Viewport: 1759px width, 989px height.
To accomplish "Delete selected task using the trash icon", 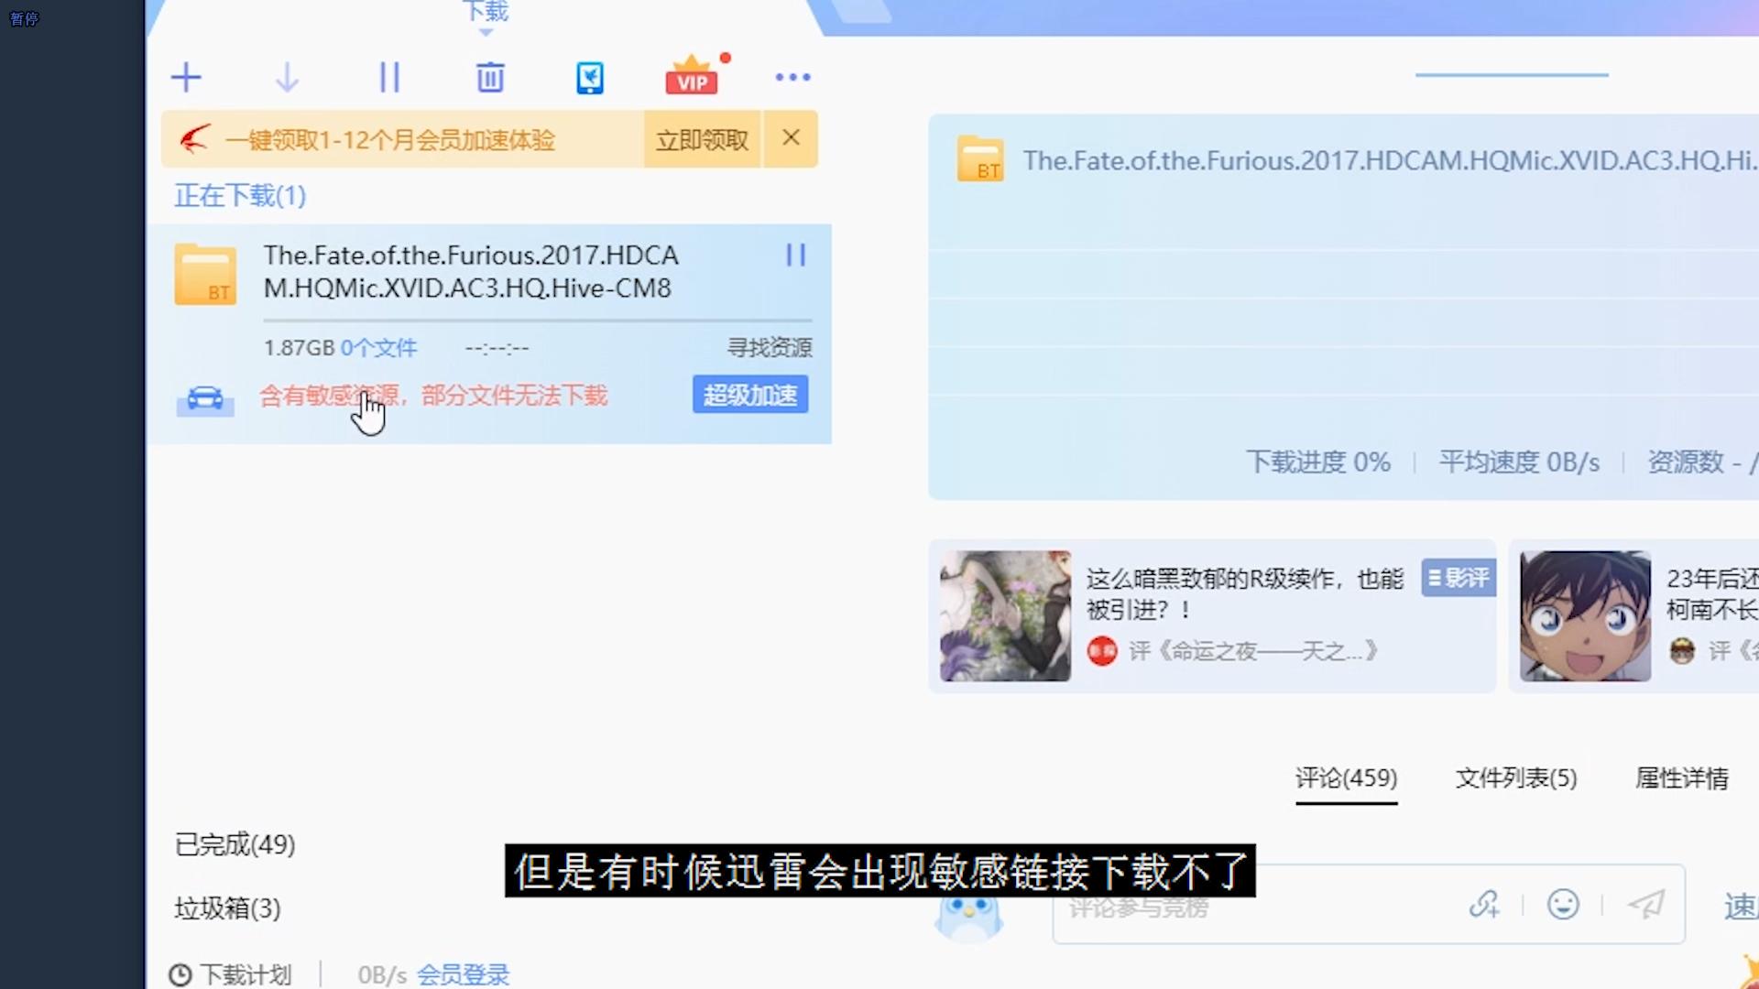I will pos(490,77).
